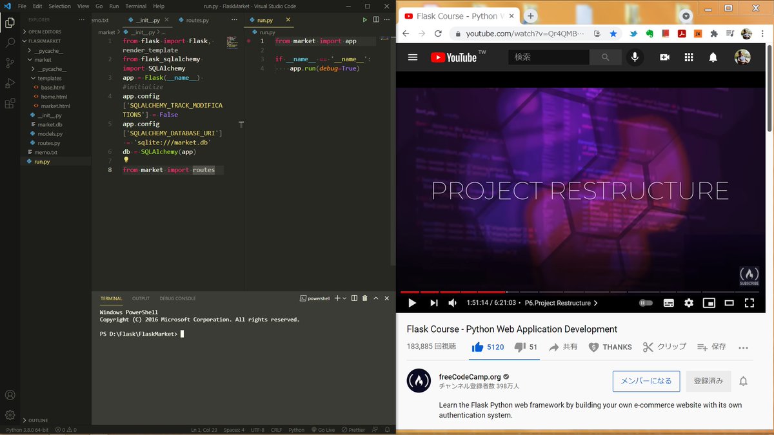Image resolution: width=774 pixels, height=435 pixels.
Task: Toggle subtitles in the player
Action: pos(669,303)
